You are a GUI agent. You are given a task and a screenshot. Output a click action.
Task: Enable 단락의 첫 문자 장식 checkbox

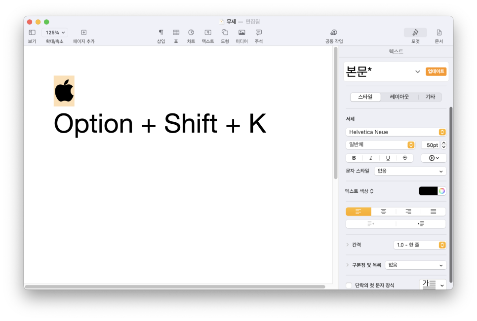pyautogui.click(x=349, y=285)
